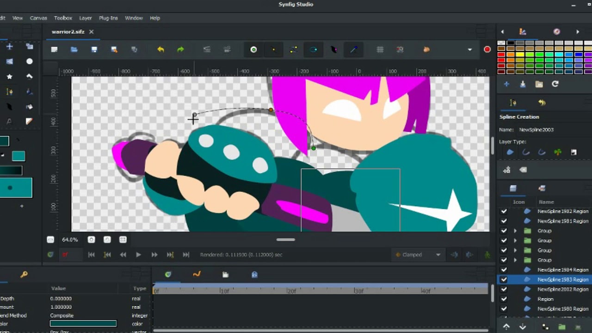The image size is (592, 333).
Task: Undo the last action
Action: pyautogui.click(x=160, y=49)
